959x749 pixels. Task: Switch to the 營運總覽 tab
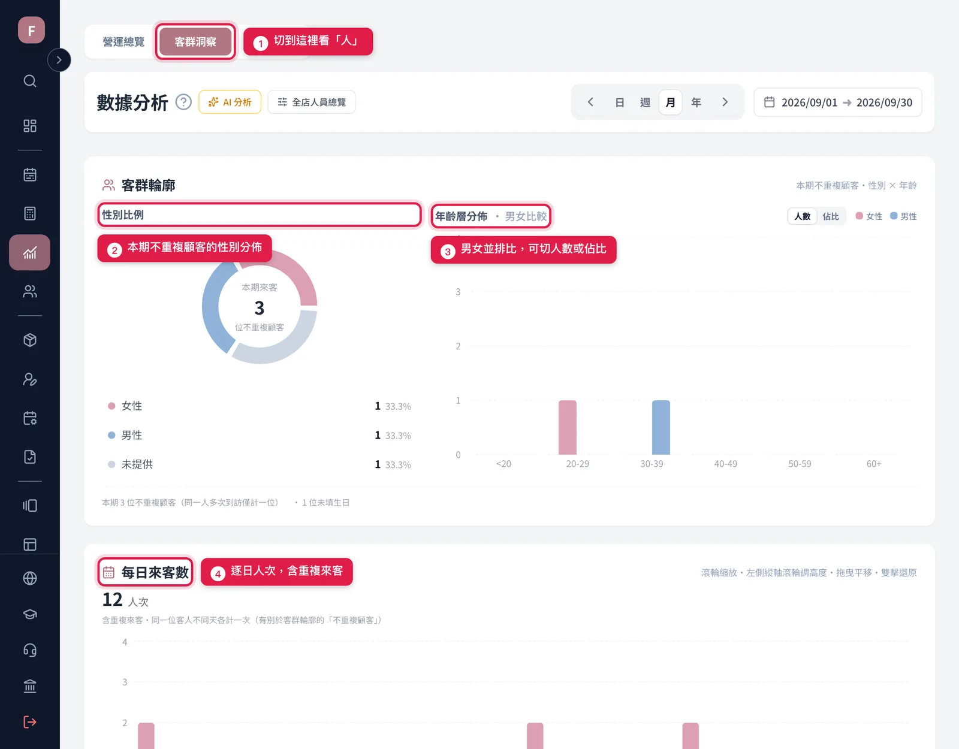click(x=123, y=42)
